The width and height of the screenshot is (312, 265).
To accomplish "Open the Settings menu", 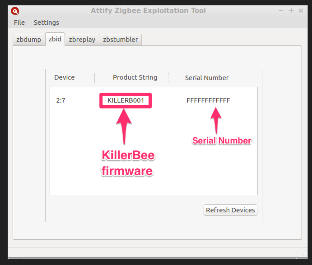I will coord(47,22).
